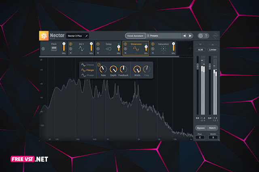
Task: Click the Pan value field
Action: [200, 137]
